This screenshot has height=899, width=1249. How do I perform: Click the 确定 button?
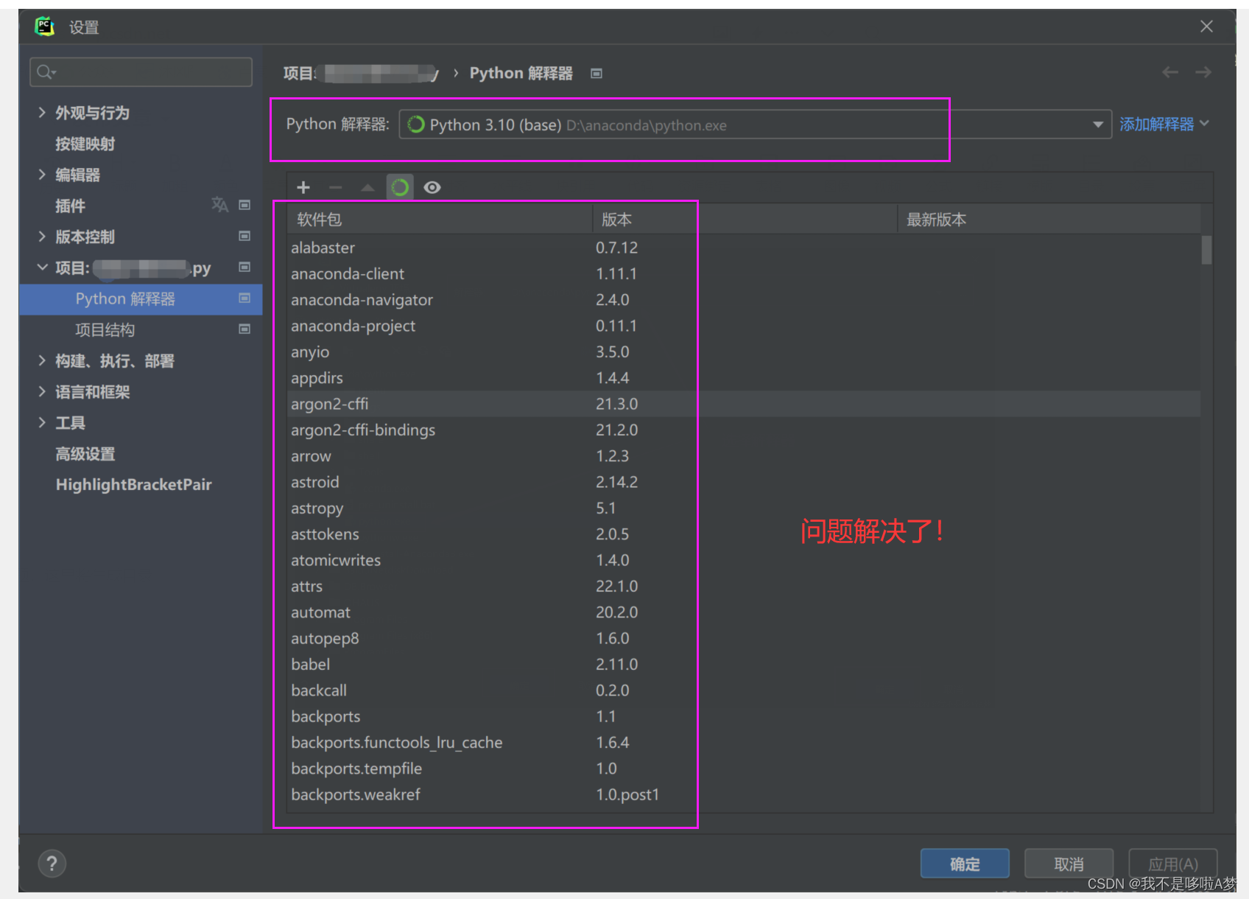965,864
